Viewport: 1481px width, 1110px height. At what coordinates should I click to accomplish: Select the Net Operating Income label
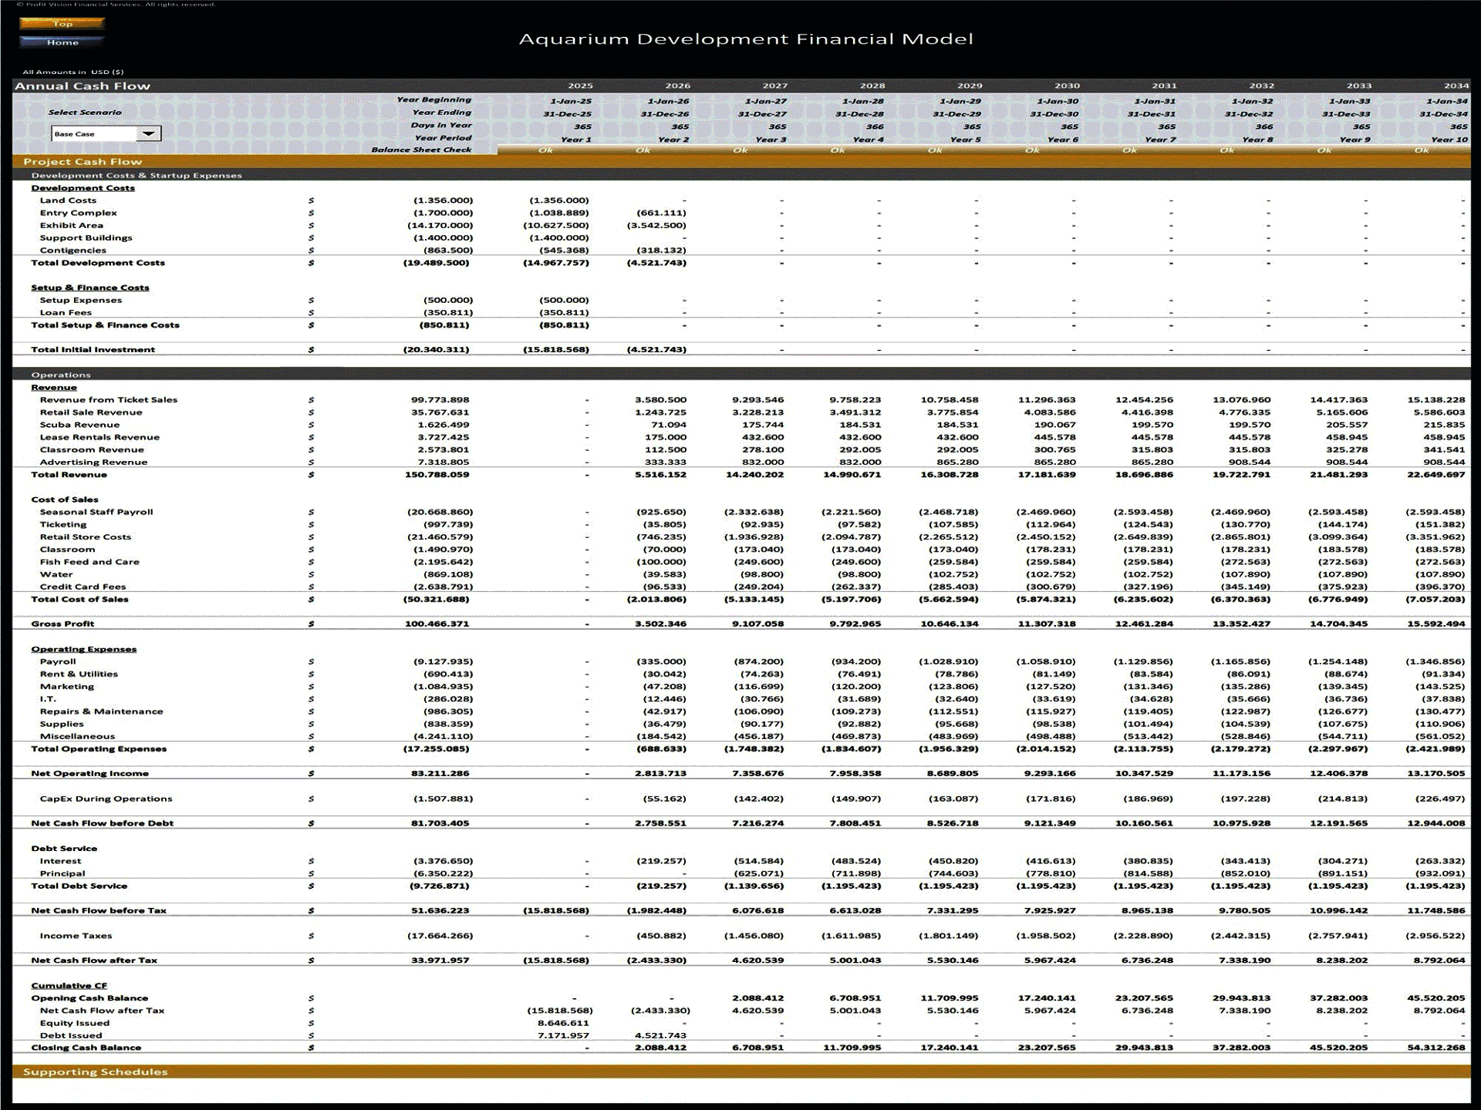tap(89, 773)
